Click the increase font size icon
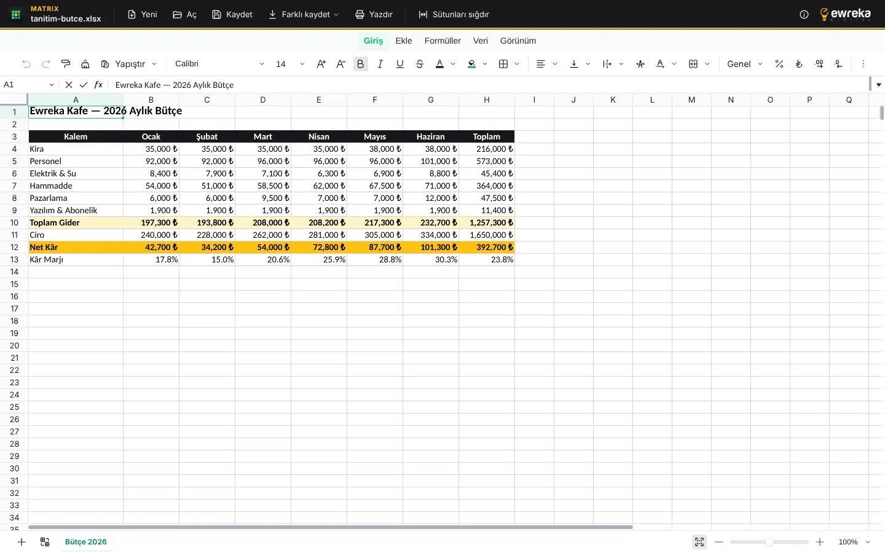885x553 pixels. pos(321,64)
